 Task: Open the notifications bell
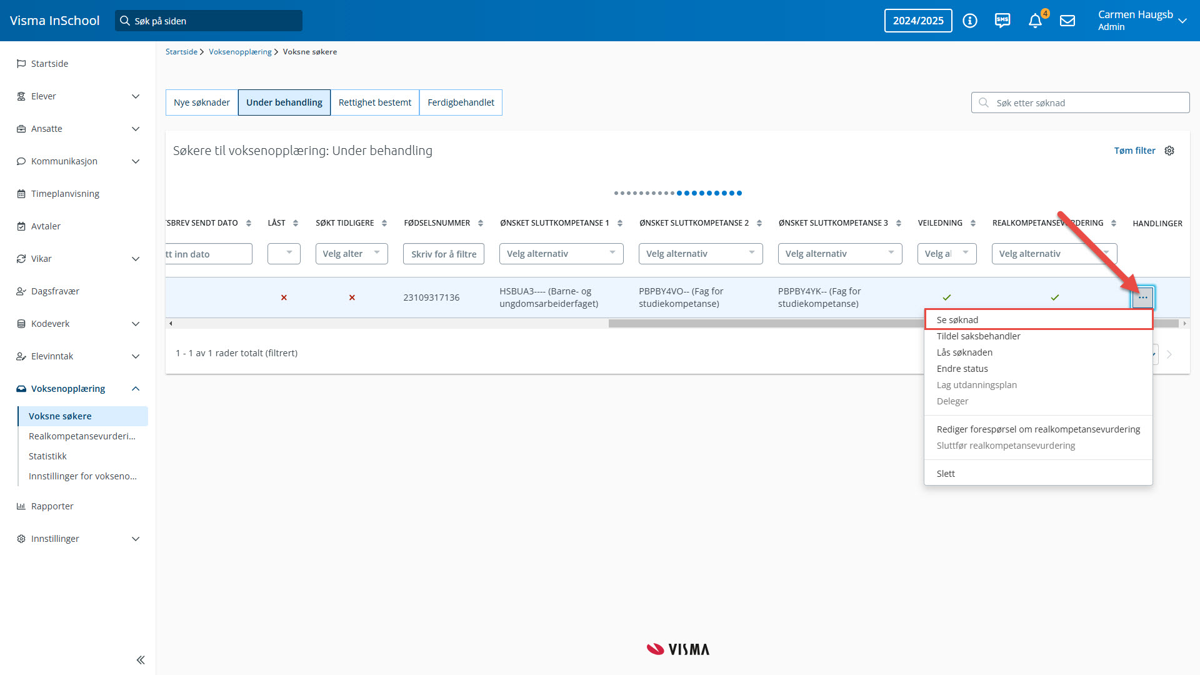(x=1035, y=21)
